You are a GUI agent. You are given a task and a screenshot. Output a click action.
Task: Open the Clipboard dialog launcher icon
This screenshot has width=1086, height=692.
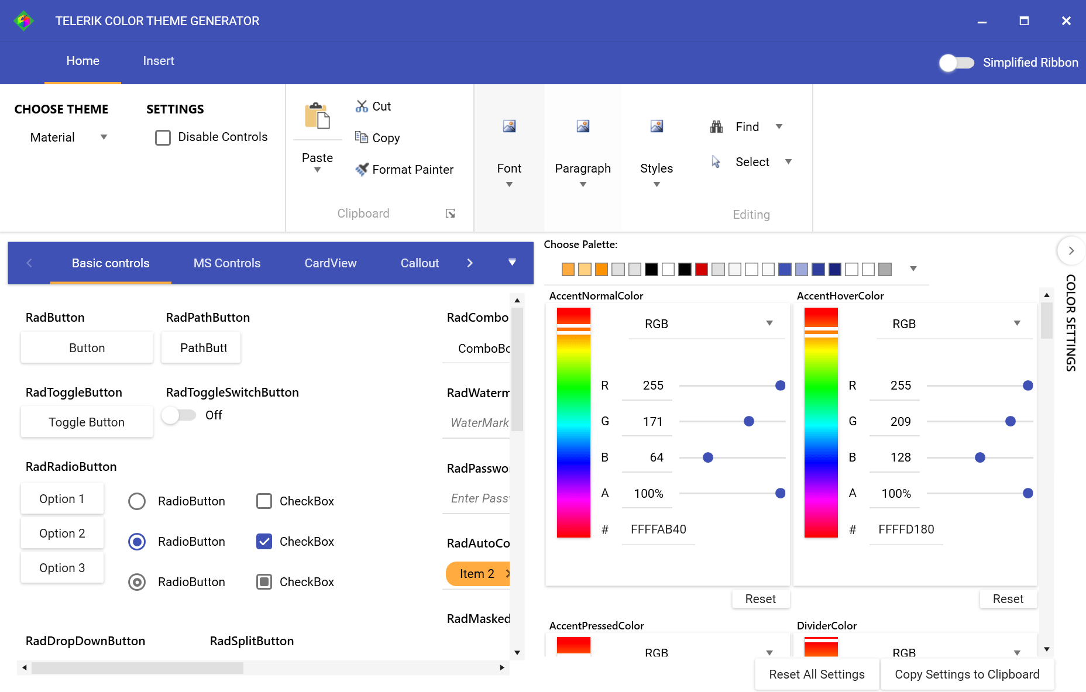click(x=450, y=214)
